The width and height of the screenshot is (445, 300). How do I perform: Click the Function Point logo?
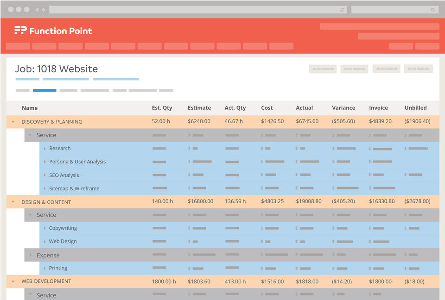click(53, 31)
